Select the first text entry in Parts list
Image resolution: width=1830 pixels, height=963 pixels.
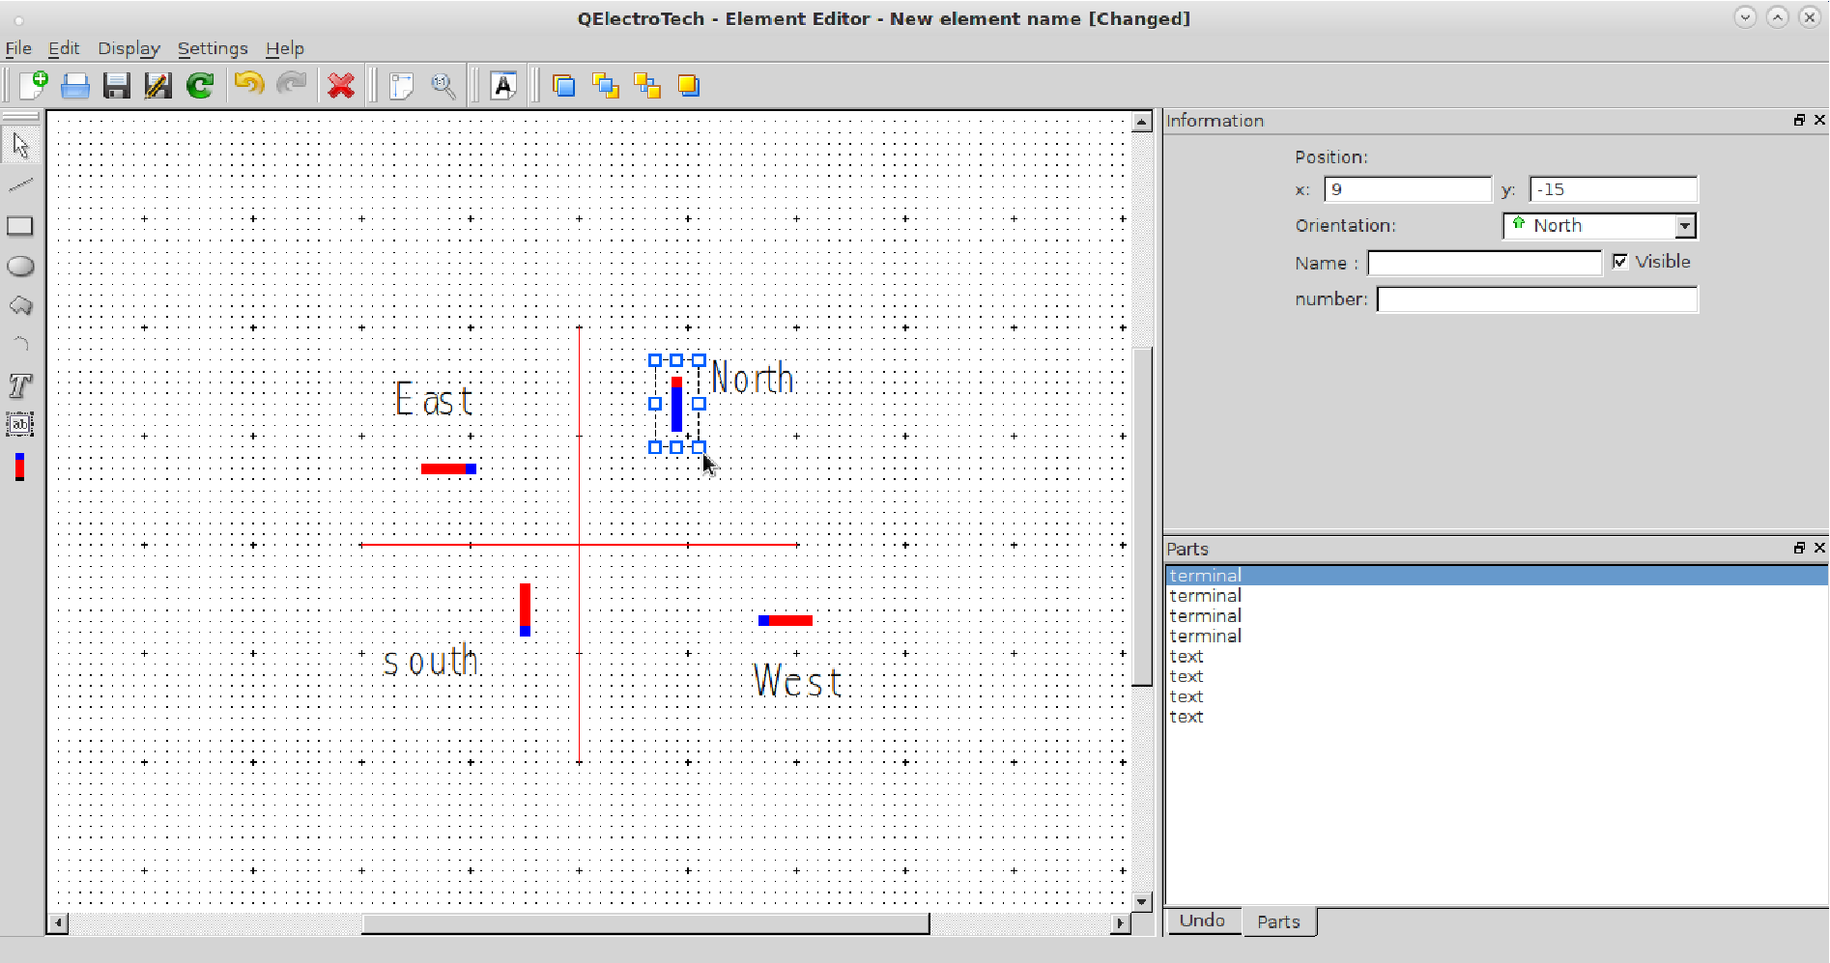pos(1187,657)
